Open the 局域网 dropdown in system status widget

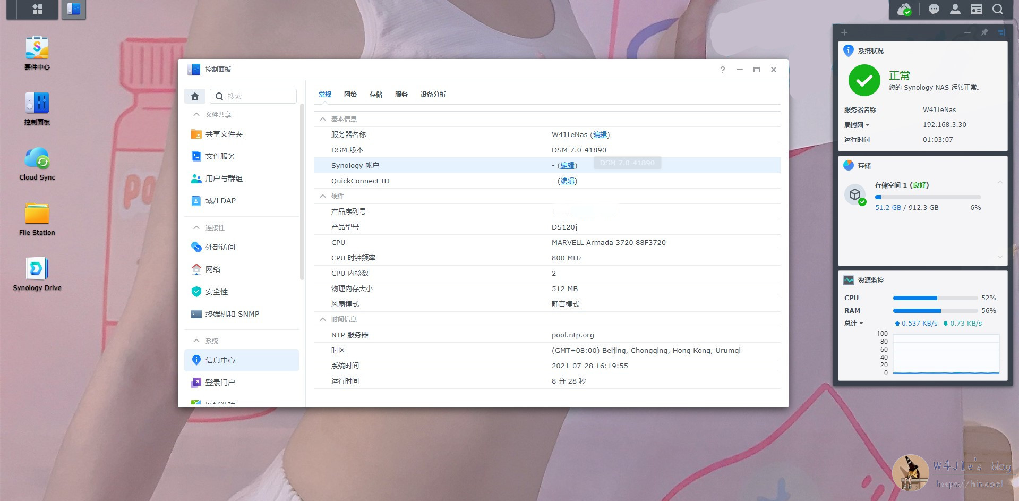857,125
